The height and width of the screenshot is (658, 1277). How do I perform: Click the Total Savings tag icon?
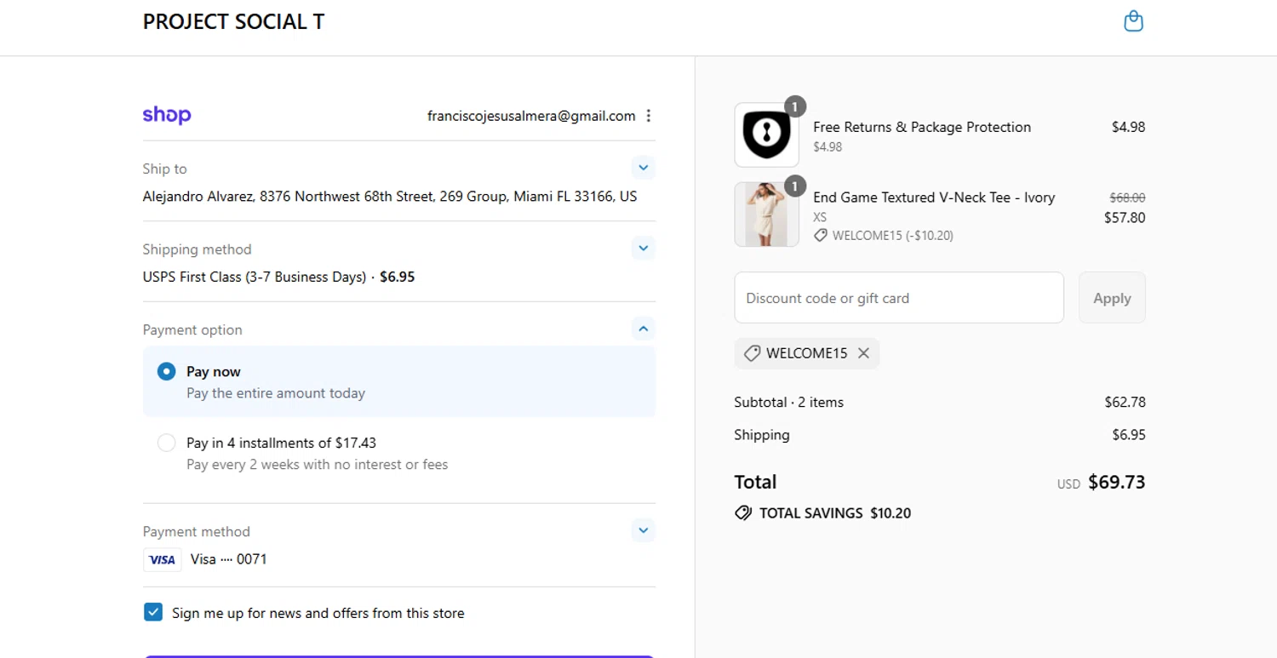(743, 513)
